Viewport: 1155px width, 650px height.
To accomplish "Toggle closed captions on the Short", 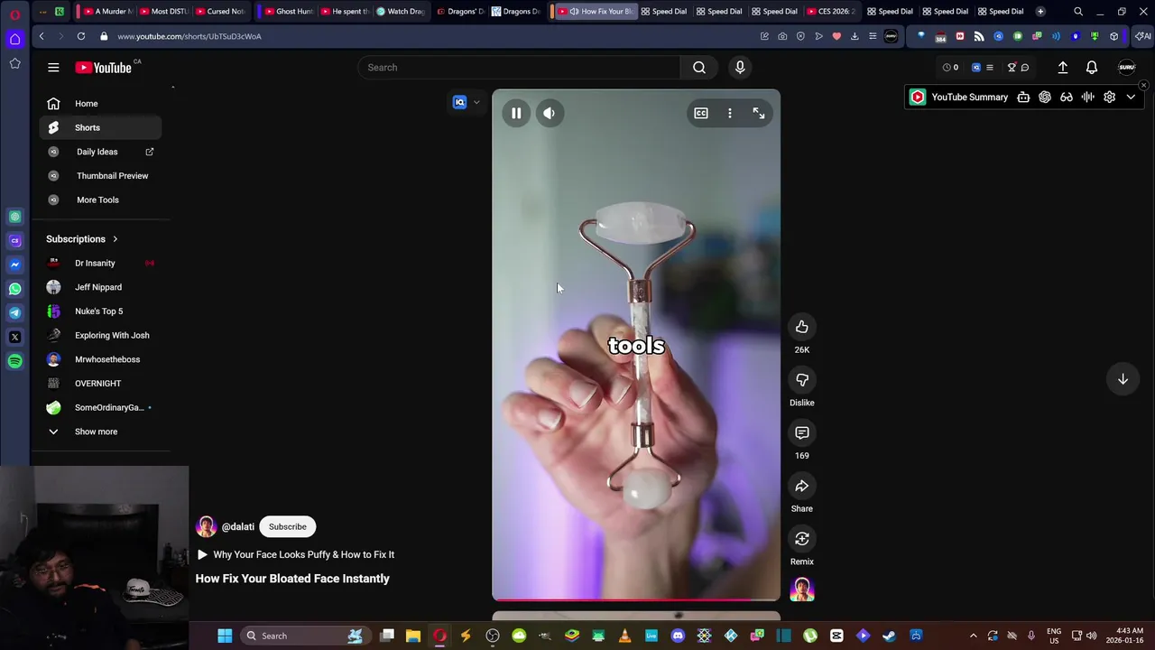I will point(701,113).
